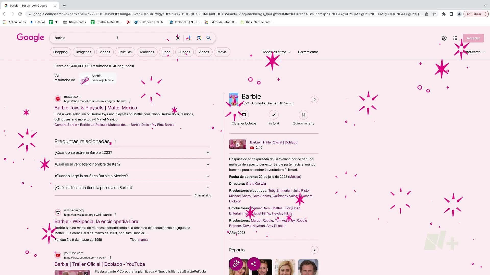Open the Aplicaciones bookmarks shortcut
Screen dimensions: 490x275
(x=14, y=22)
